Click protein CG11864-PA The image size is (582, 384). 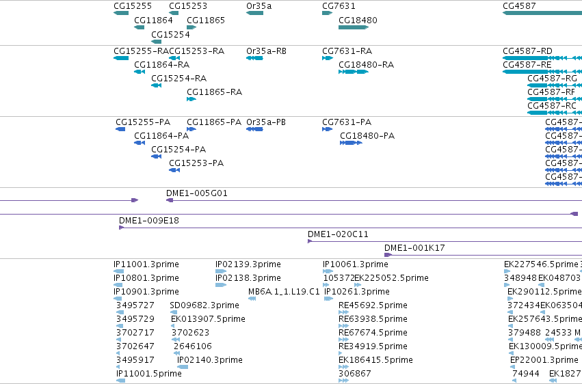click(x=161, y=136)
